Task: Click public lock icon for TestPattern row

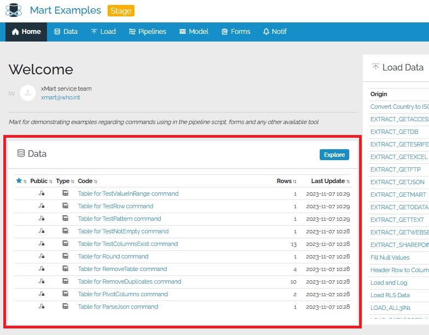Action: [x=42, y=219]
